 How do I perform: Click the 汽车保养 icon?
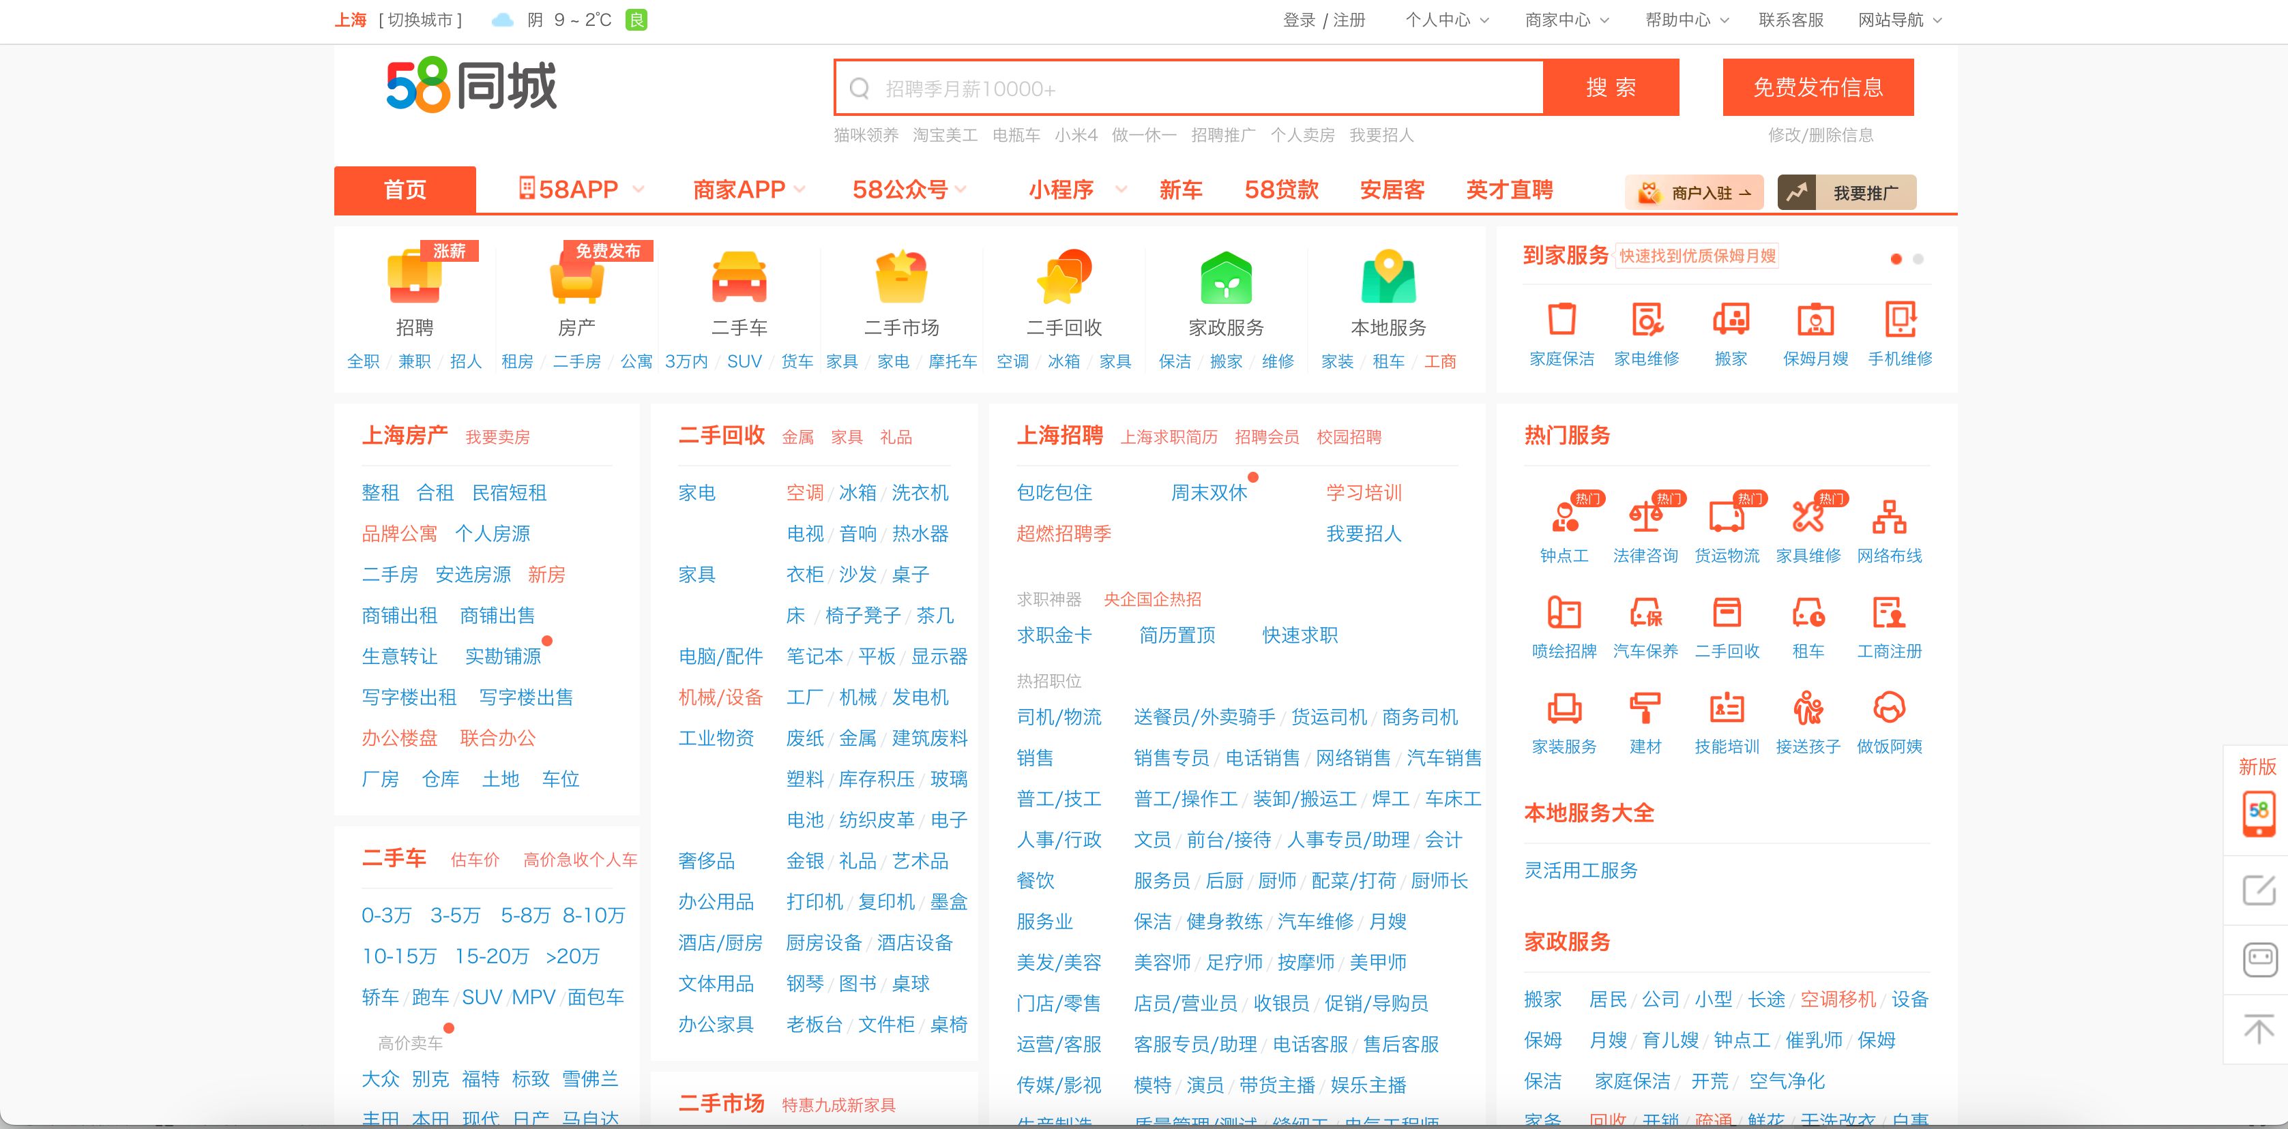pyautogui.click(x=1645, y=612)
